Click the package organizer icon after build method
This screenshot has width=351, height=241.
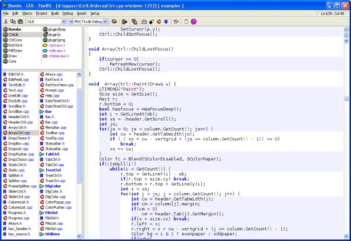[x=115, y=22]
